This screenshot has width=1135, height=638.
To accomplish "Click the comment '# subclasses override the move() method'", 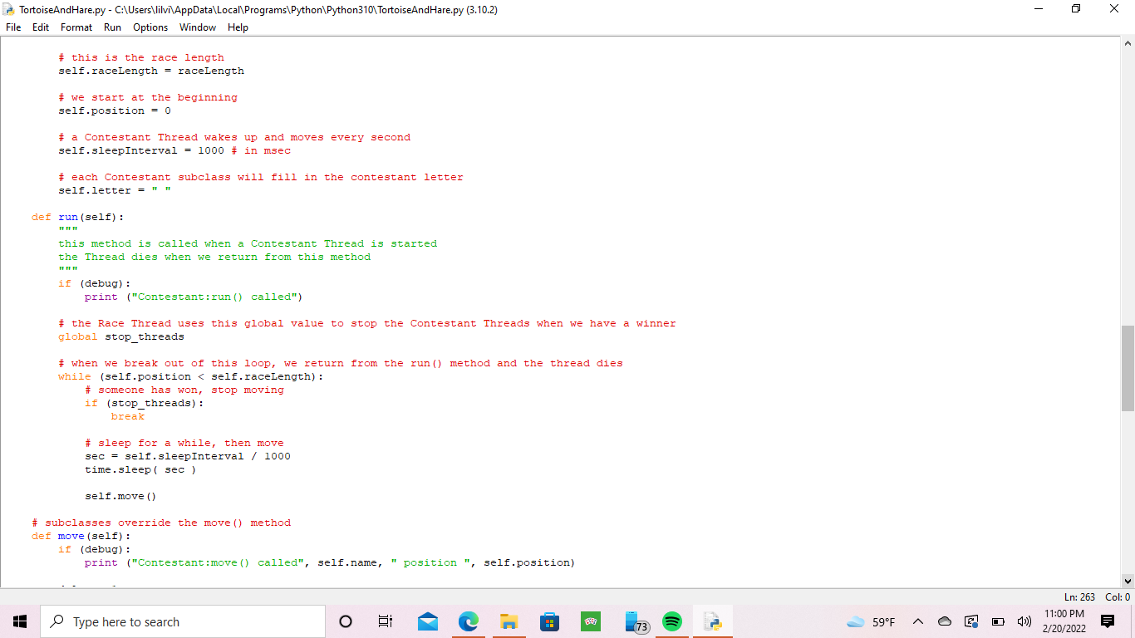I will pos(161,523).
